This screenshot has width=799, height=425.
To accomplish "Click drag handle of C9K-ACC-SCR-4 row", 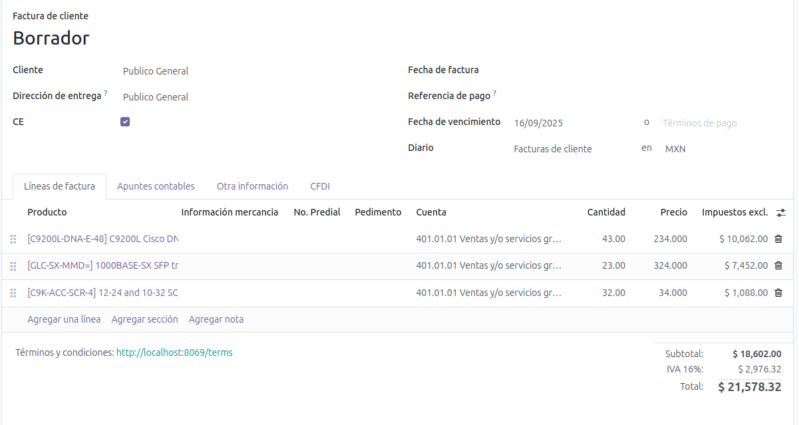I will (13, 293).
